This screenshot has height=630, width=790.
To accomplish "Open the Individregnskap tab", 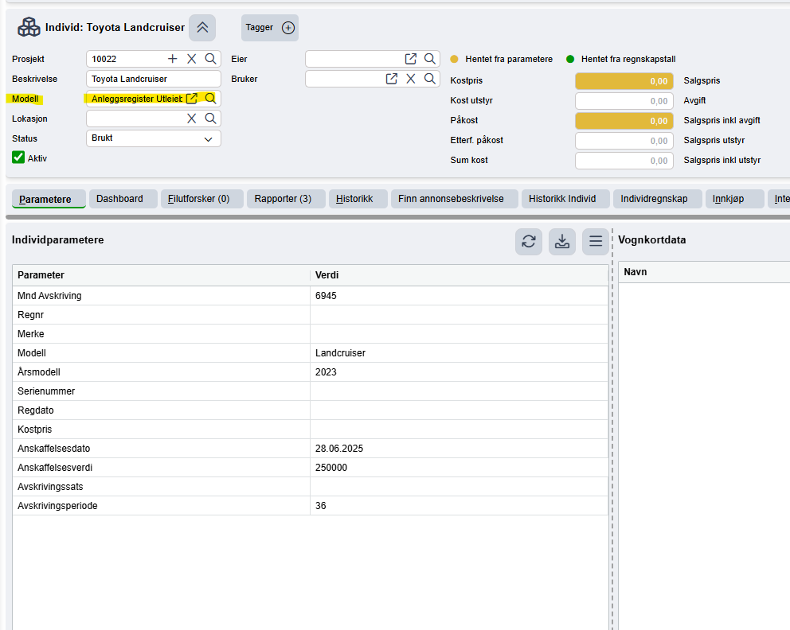I will 658,199.
